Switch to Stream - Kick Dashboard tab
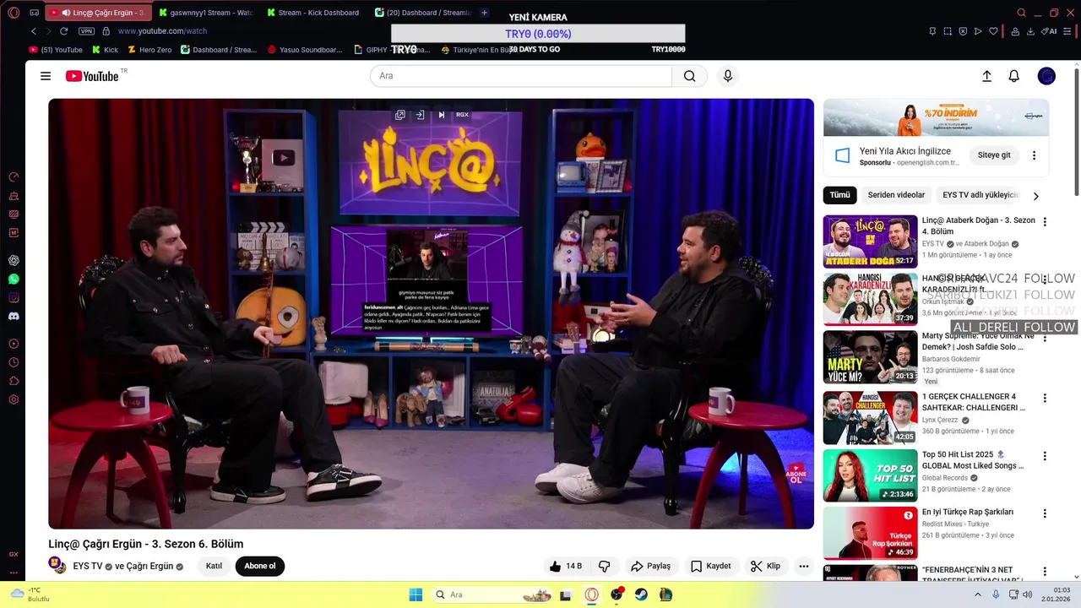Screen dimensions: 1081x608 tap(313, 13)
